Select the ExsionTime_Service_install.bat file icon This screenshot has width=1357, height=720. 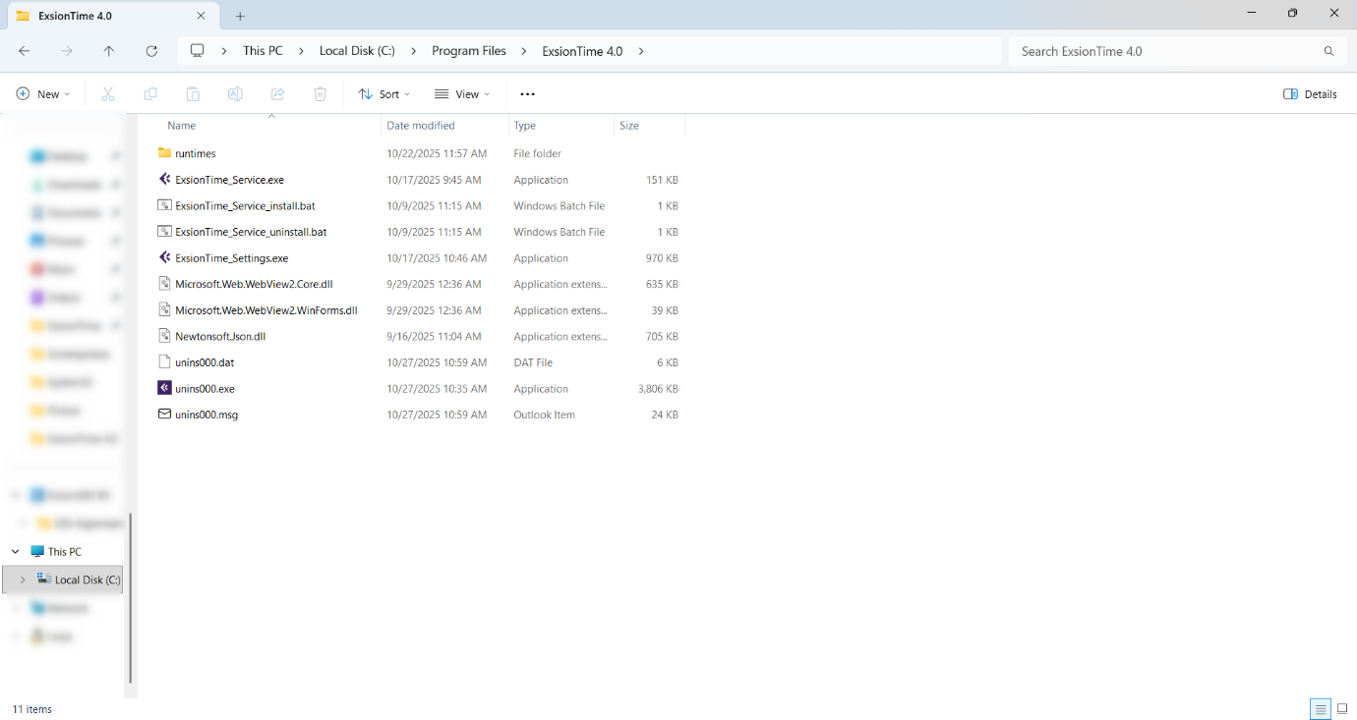pos(164,205)
